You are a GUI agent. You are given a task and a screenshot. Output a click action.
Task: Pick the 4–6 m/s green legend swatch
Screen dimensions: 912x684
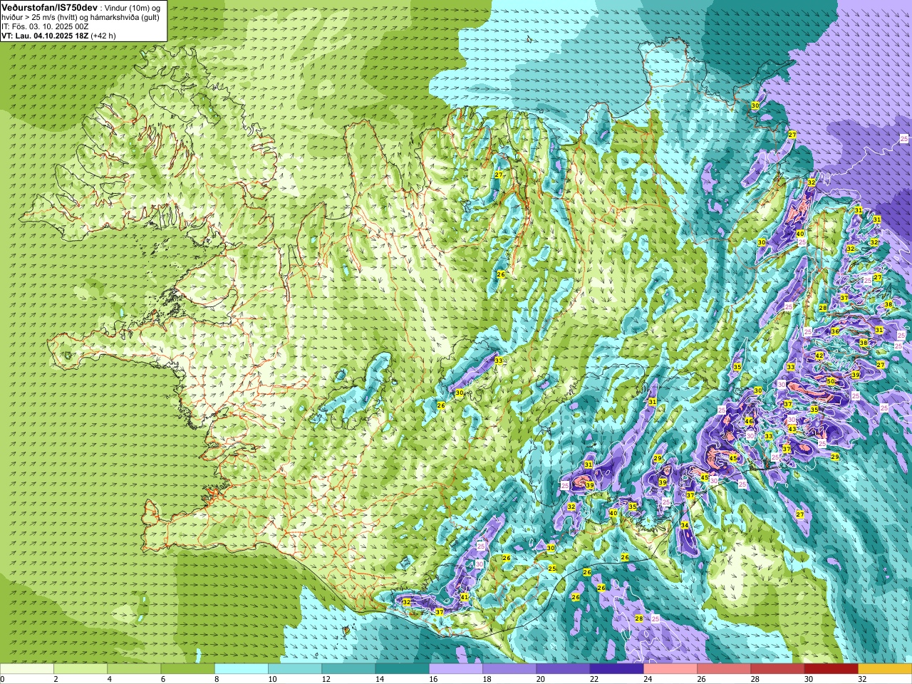tap(134, 669)
